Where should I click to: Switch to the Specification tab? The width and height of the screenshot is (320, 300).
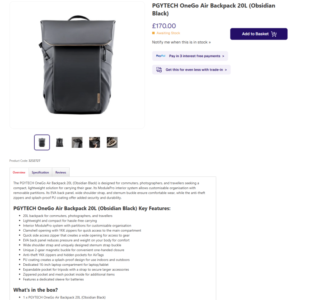[40, 172]
